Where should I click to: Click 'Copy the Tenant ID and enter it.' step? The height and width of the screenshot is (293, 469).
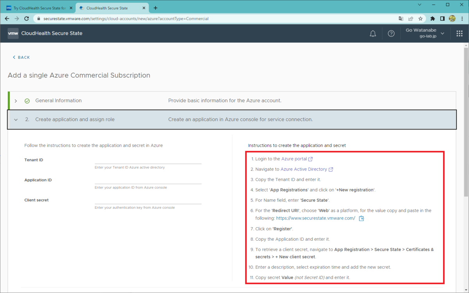(288, 179)
